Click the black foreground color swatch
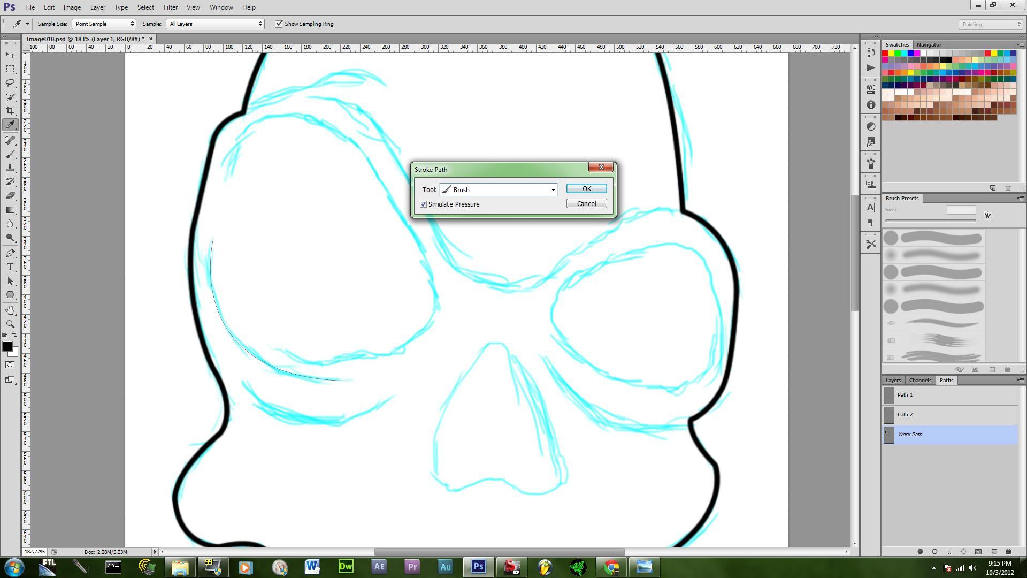 tap(7, 346)
